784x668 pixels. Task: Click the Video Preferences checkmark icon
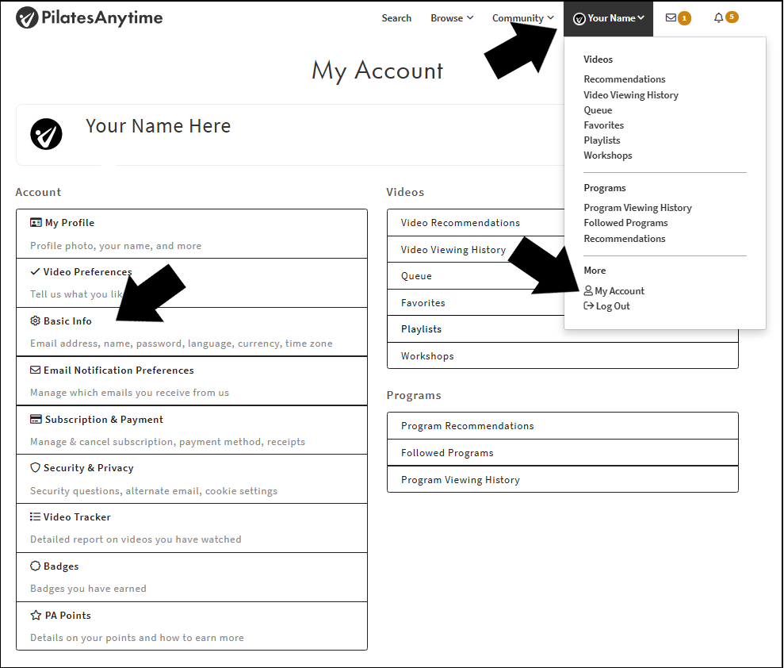[35, 271]
